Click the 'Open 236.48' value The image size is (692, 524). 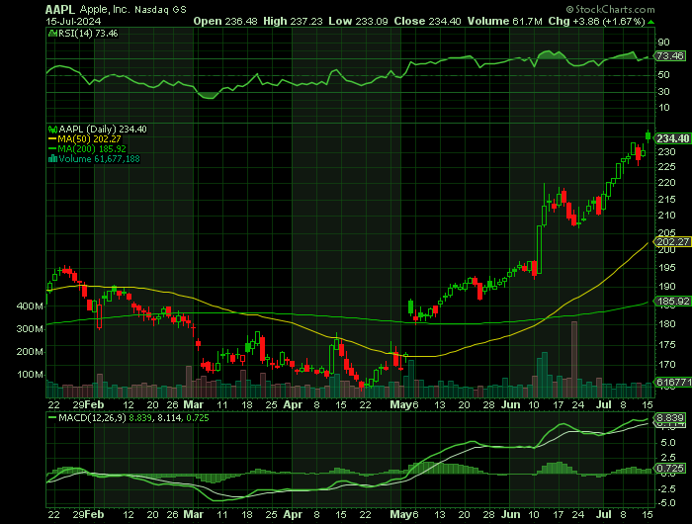tap(225, 21)
